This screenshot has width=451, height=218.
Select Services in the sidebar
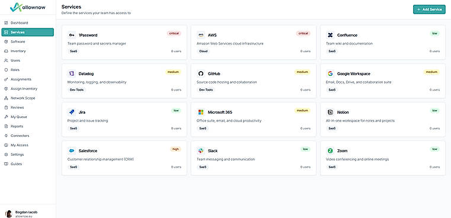(x=28, y=32)
